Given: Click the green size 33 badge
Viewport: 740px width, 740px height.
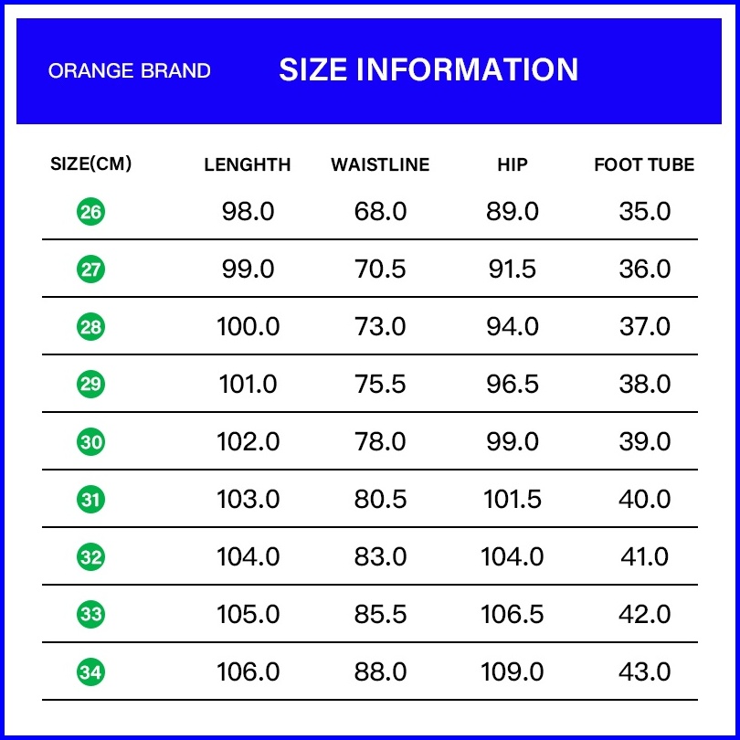Looking at the screenshot, I should (90, 615).
